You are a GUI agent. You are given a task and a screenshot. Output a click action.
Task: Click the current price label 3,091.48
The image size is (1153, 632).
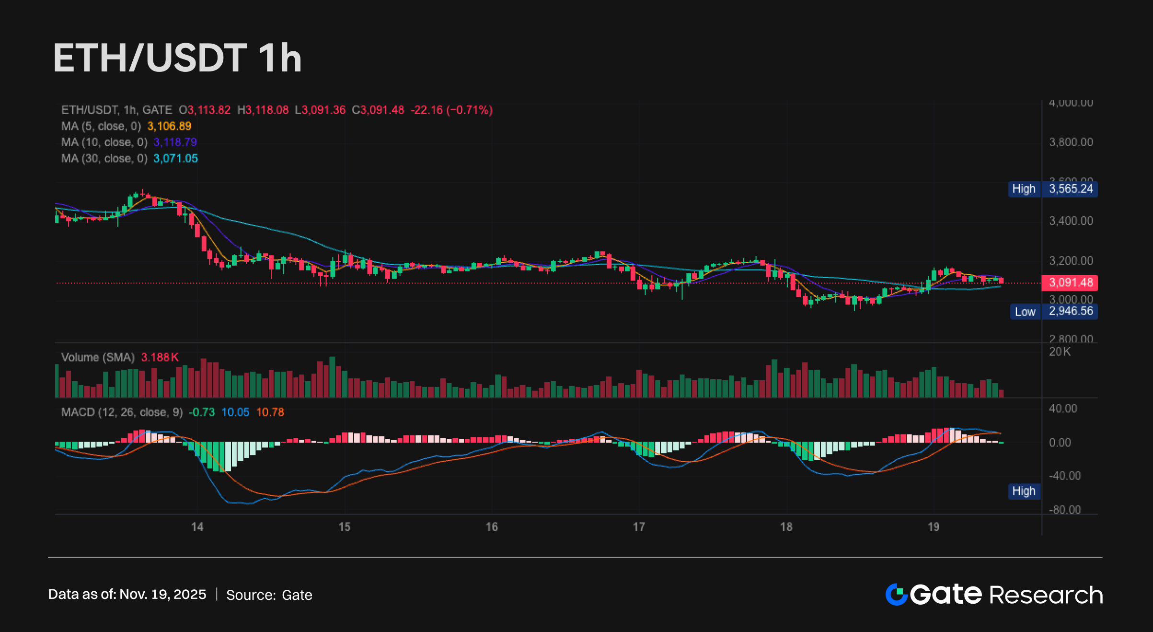[x=1070, y=283]
